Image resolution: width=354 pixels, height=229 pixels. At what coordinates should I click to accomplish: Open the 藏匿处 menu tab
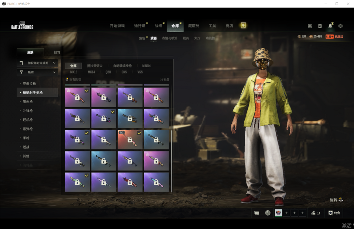pyautogui.click(x=194, y=26)
